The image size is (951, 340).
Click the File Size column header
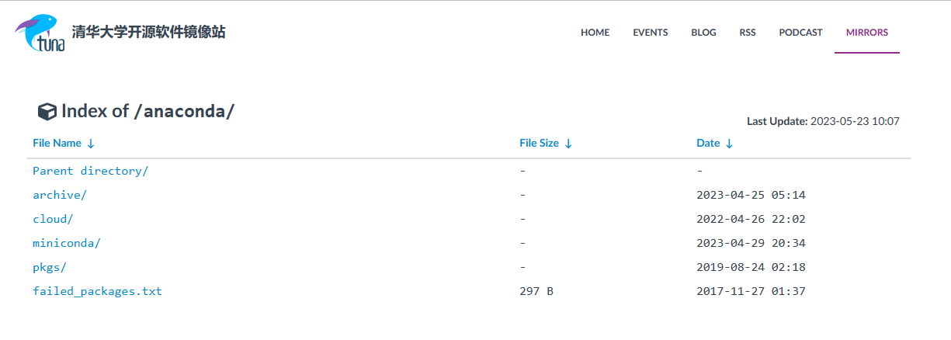[539, 144]
